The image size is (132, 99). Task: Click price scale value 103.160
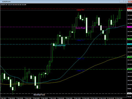pyautogui.click(x=130, y=15)
